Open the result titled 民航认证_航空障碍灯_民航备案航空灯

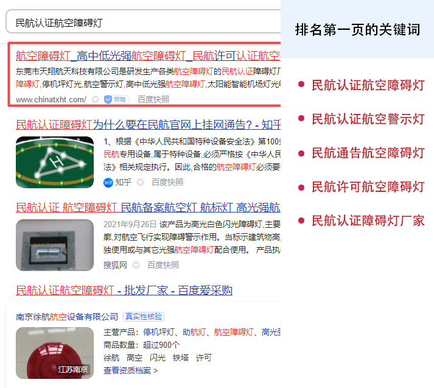148,208
